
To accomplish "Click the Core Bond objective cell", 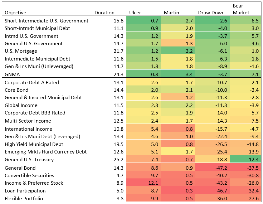I will [x=17, y=90].
